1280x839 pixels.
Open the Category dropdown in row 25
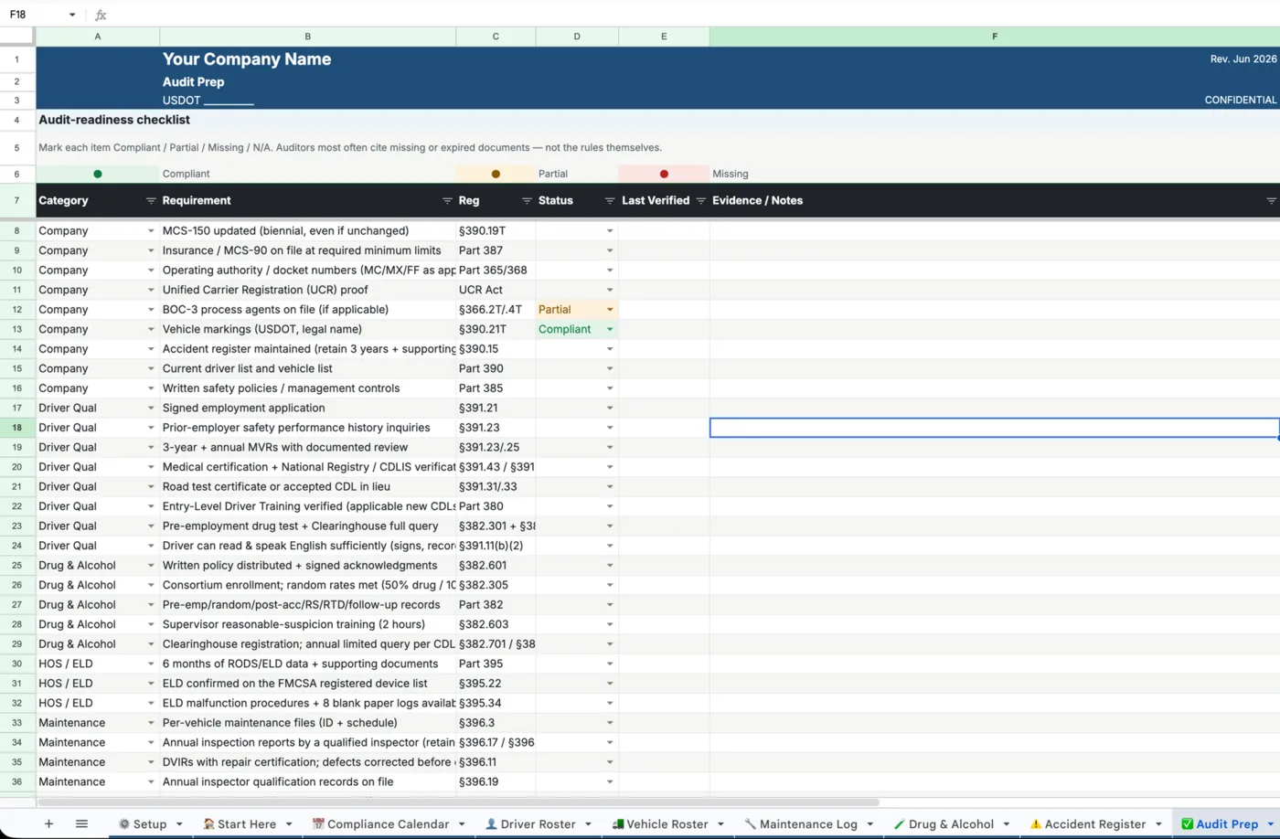tap(151, 566)
